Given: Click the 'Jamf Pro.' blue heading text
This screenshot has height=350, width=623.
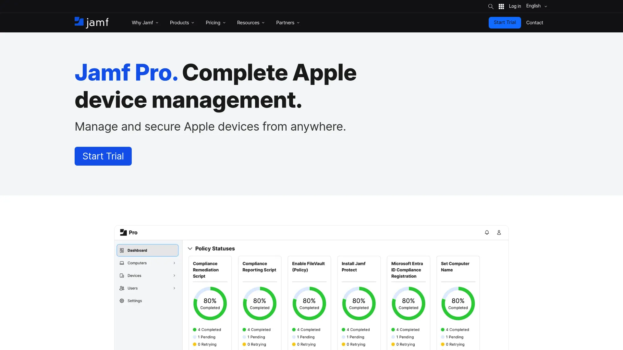Looking at the screenshot, I should 126,73.
